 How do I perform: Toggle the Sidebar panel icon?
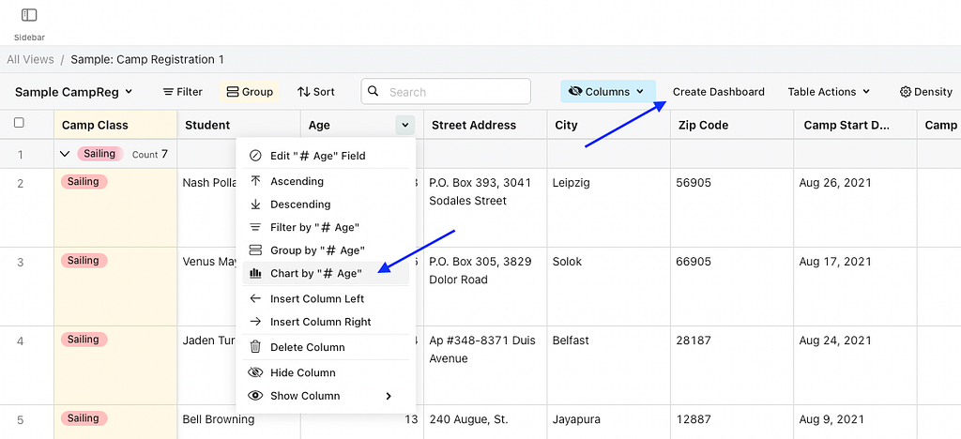pos(29,15)
